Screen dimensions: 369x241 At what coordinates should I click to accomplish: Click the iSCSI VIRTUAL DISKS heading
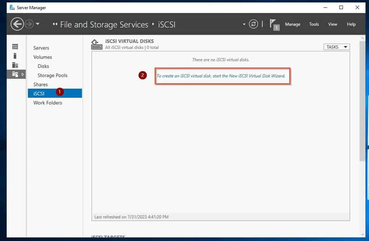pyautogui.click(x=129, y=41)
